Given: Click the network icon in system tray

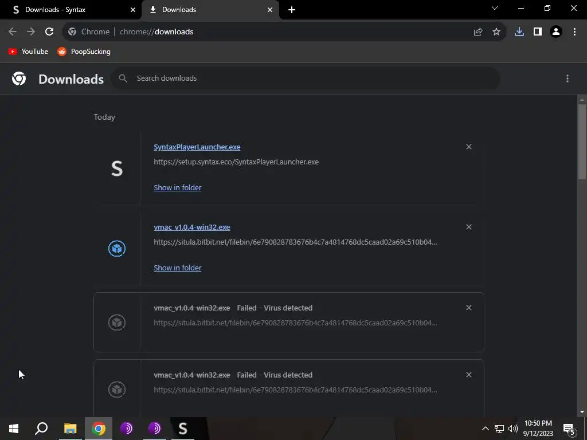Looking at the screenshot, I should click(x=499, y=429).
